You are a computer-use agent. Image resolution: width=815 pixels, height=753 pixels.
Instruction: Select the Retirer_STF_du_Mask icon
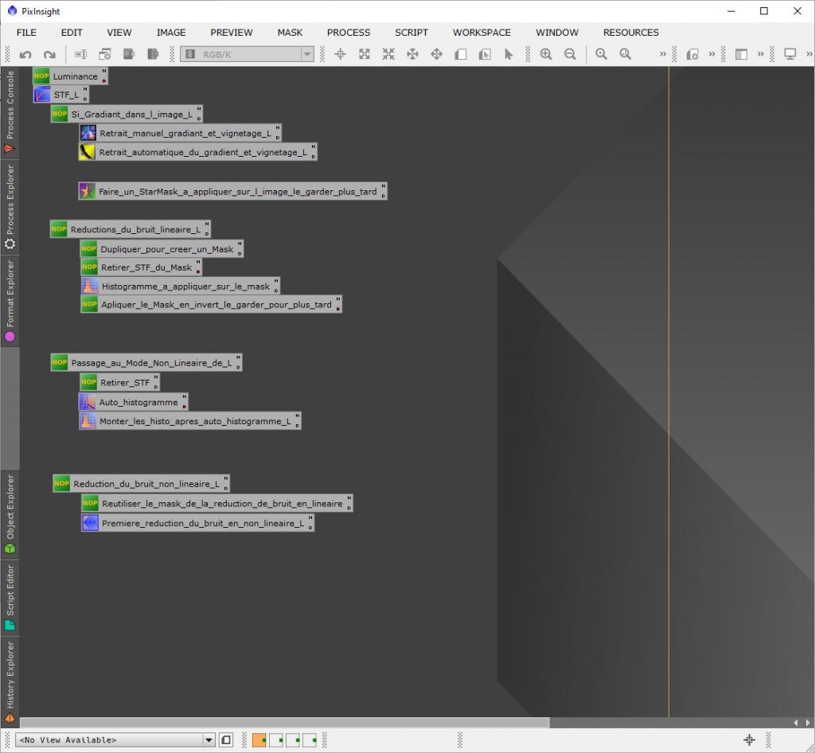141,267
